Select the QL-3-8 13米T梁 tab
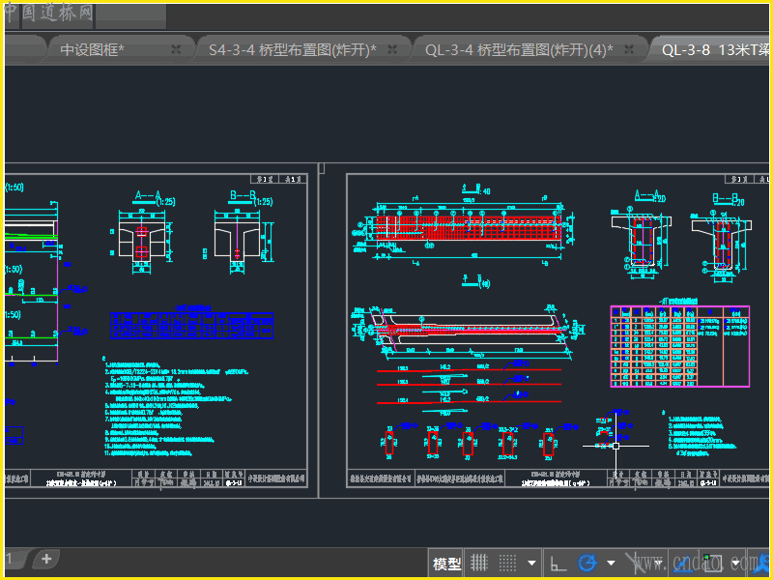This screenshot has width=773, height=580. 715,49
